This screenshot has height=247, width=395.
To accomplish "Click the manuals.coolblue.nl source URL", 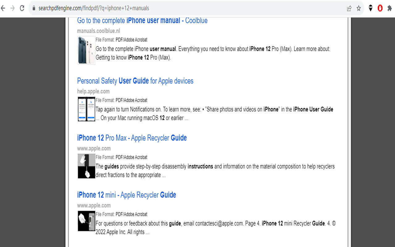I will click(x=98, y=31).
